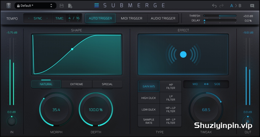This screenshot has height=137, width=260.
Task: Click the input gain value 0.0 dB
Action: coord(11,112)
